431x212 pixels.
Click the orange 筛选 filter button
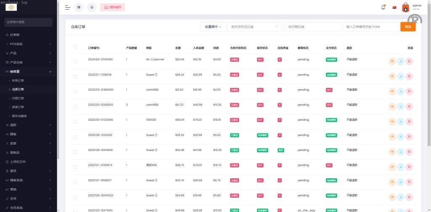408,26
